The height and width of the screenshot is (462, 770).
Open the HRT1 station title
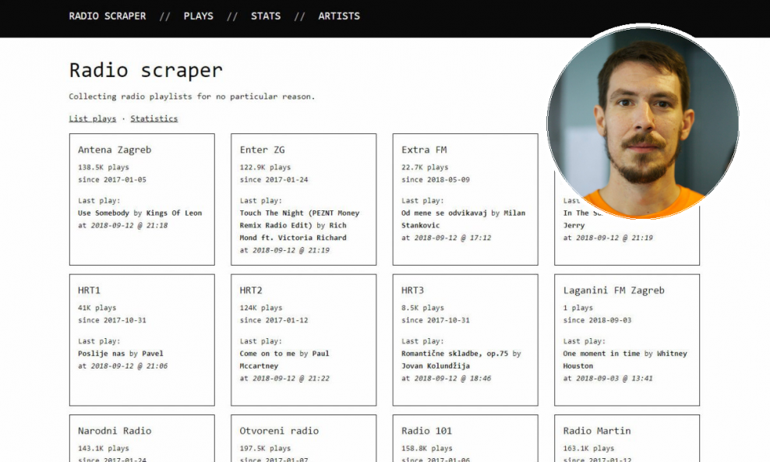(x=89, y=290)
